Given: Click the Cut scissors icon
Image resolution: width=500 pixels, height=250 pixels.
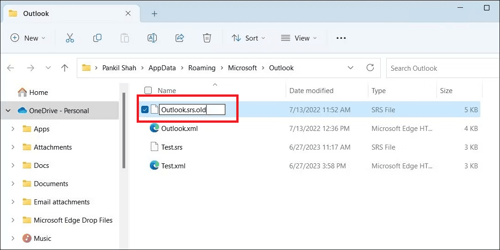Looking at the screenshot, I should [x=70, y=38].
